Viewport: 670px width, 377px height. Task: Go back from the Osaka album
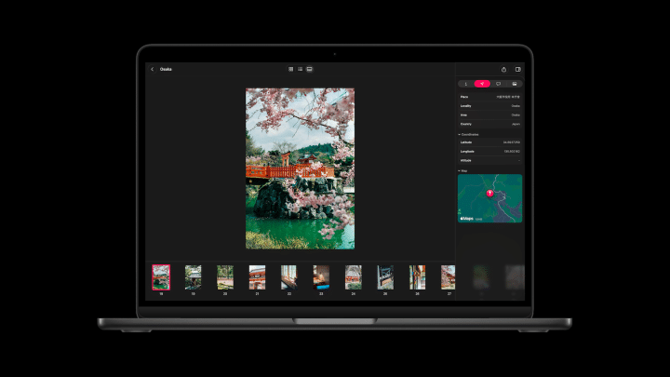tap(152, 69)
